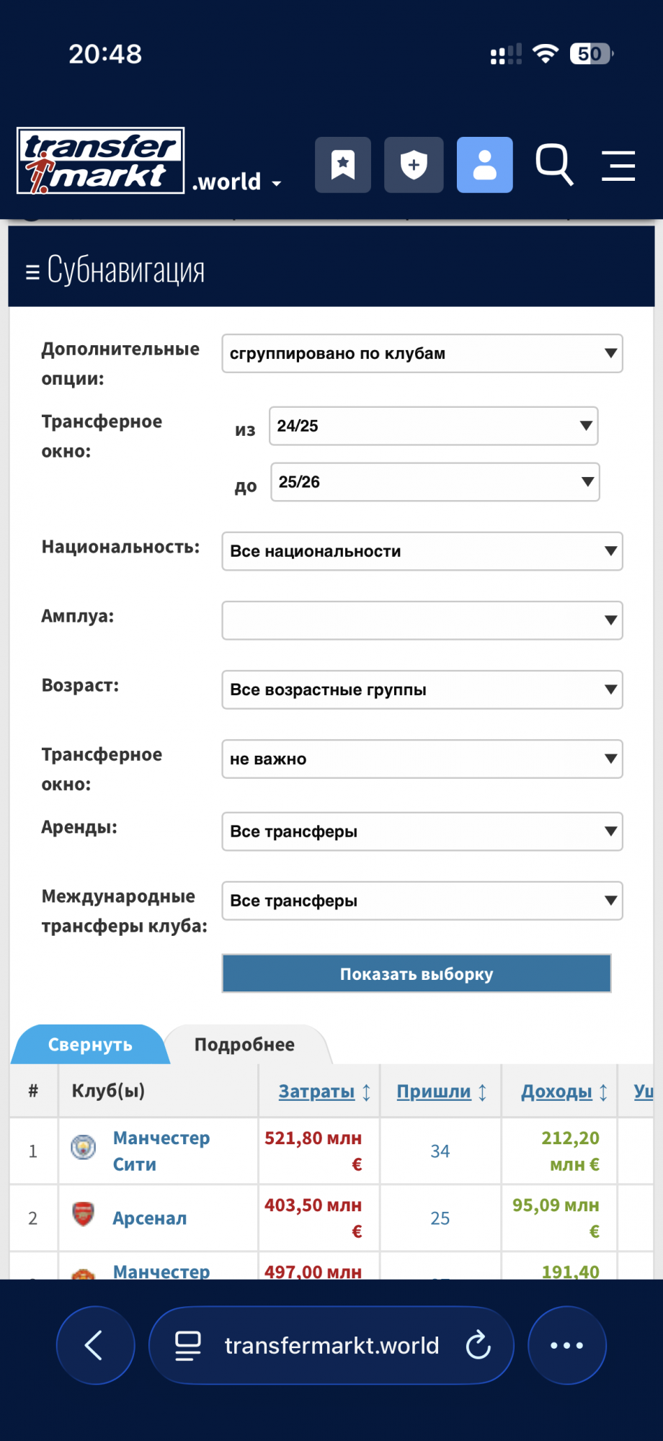Tap the shield plus icon

pyautogui.click(x=414, y=165)
